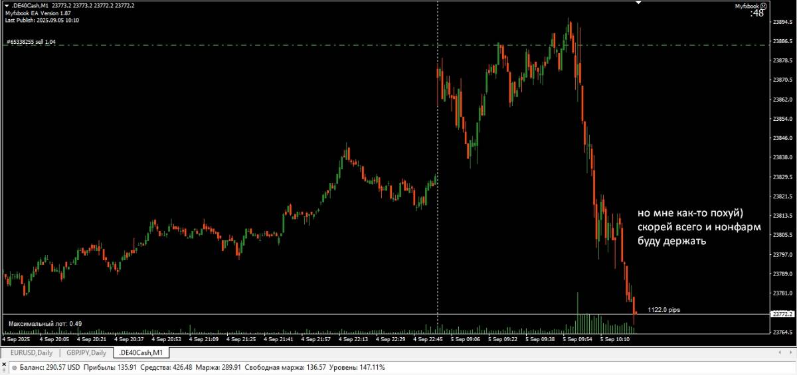Click the Myfxbook sad-face expert advisor icon
Image resolution: width=797 pixels, height=375 pixels.
[762, 5]
